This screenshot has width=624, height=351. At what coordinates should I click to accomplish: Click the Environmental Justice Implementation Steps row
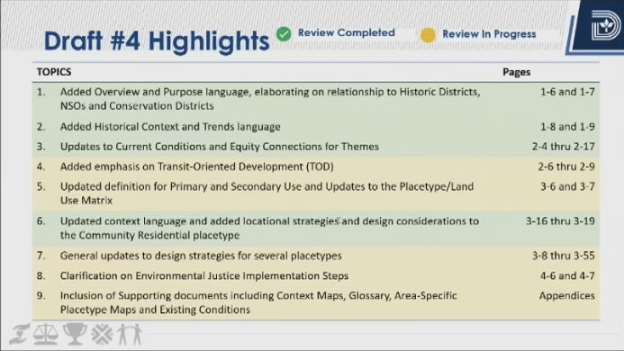tap(316, 275)
